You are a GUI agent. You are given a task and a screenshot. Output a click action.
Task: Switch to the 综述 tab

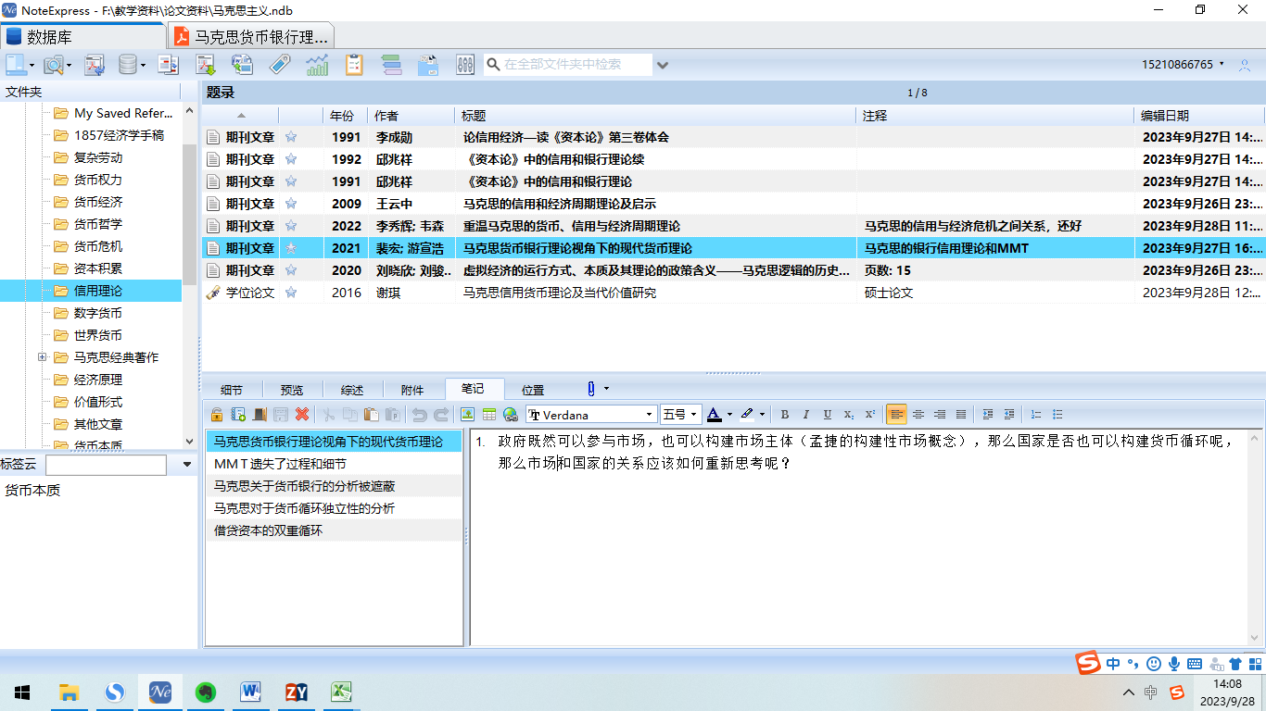(x=352, y=390)
